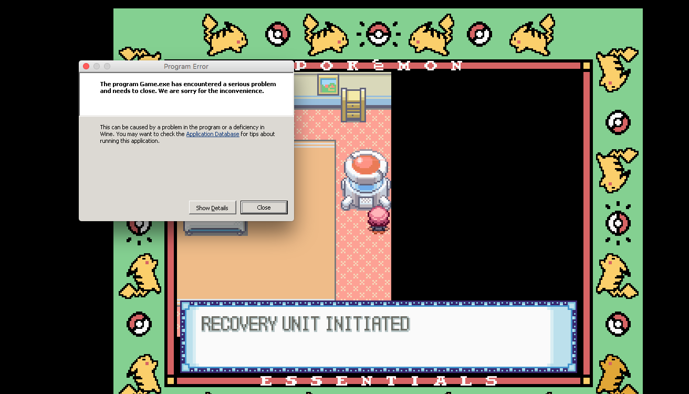The image size is (689, 394).
Task: Click the glowing Poké Ball in top border center
Action: [378, 34]
